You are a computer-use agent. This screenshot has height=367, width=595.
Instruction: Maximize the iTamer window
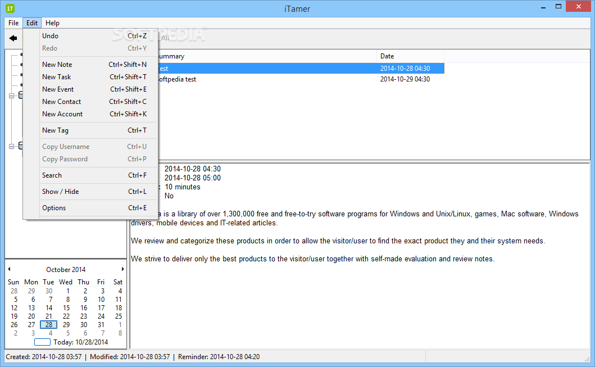click(558, 6)
